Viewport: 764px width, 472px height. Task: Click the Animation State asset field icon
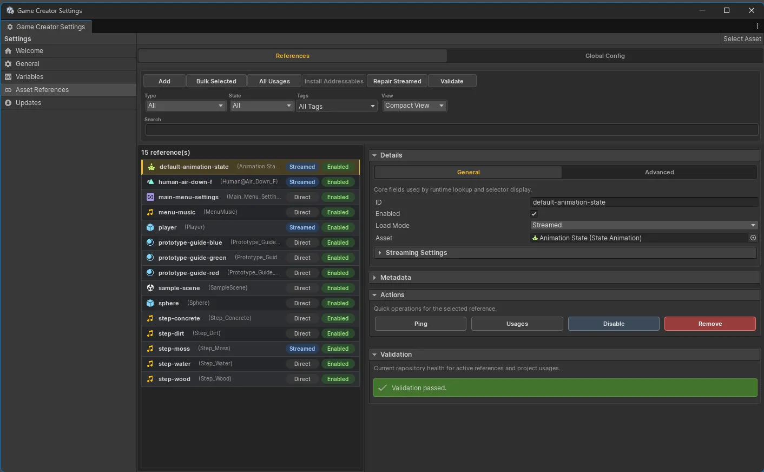tap(535, 238)
